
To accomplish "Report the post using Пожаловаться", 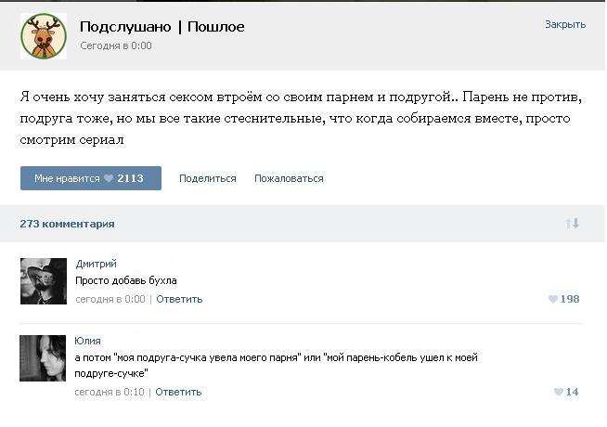I will point(289,178).
